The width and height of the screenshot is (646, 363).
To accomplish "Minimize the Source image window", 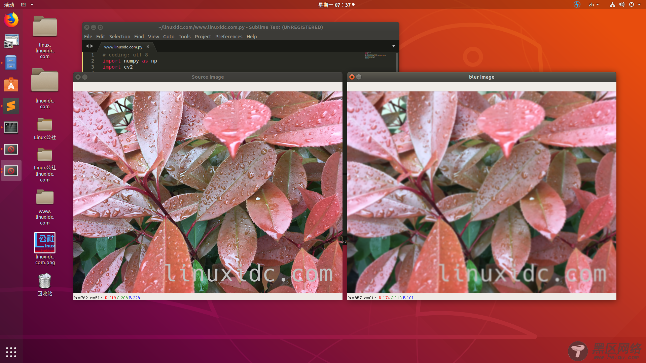I will point(85,77).
